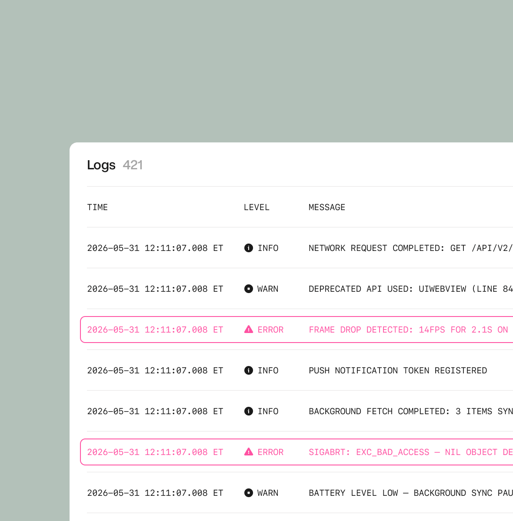Click the TIME column header
This screenshot has width=513, height=521.
click(x=97, y=207)
